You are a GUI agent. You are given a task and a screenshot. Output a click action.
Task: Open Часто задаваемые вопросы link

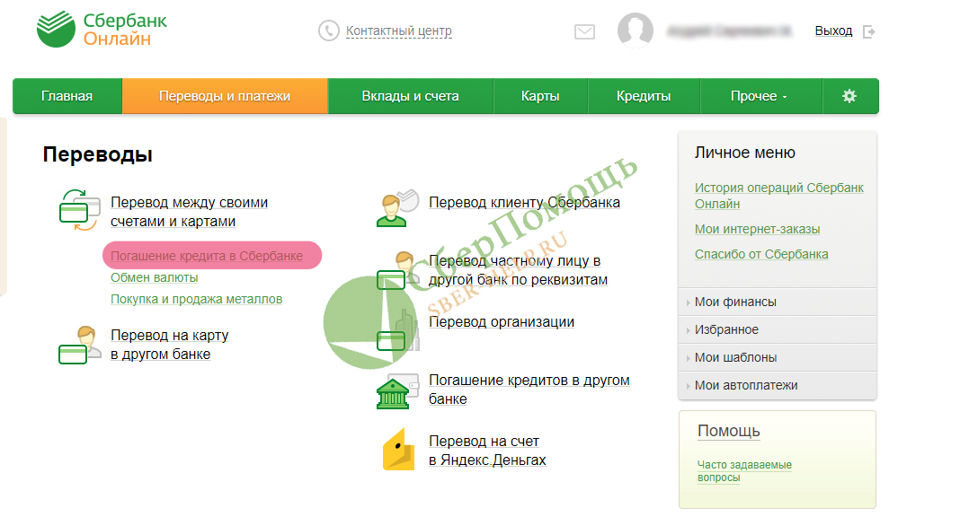click(x=744, y=470)
